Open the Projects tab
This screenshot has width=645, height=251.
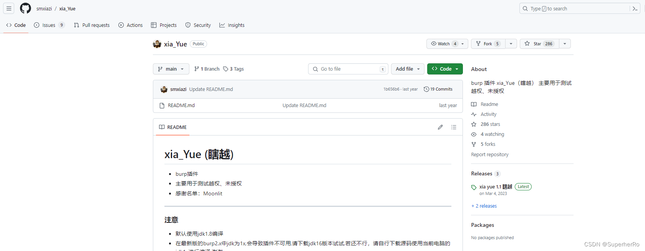[x=164, y=25]
